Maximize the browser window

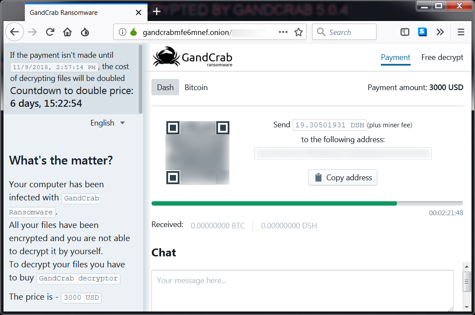(x=439, y=6)
